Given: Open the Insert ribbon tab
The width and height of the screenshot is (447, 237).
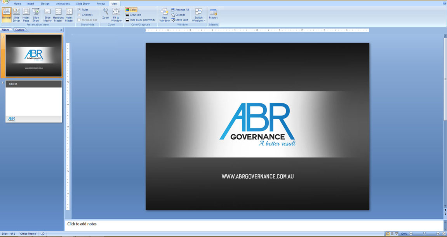Looking at the screenshot, I should tap(31, 4).
